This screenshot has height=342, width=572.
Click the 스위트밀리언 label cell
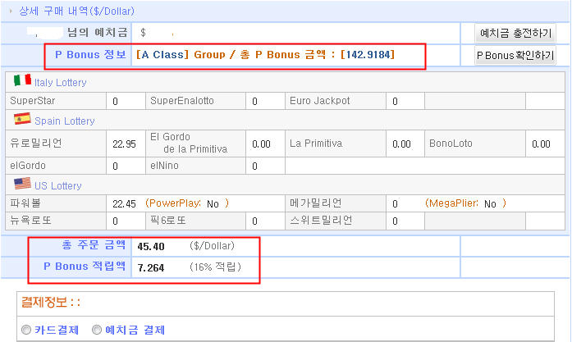coord(336,221)
